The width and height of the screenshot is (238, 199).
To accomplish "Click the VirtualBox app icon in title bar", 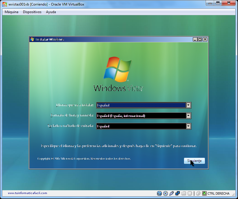I will point(5,4).
